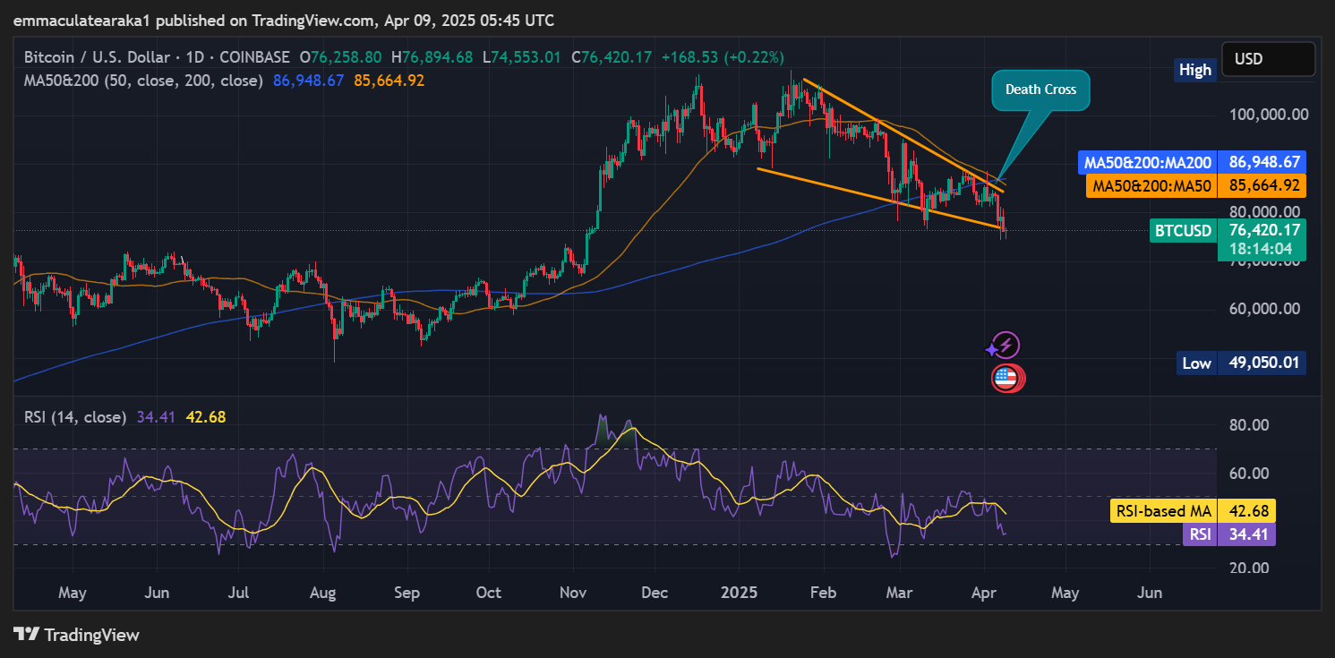The width and height of the screenshot is (1335, 658).
Task: Select the MA50&200 indicator legend
Action: tap(143, 81)
